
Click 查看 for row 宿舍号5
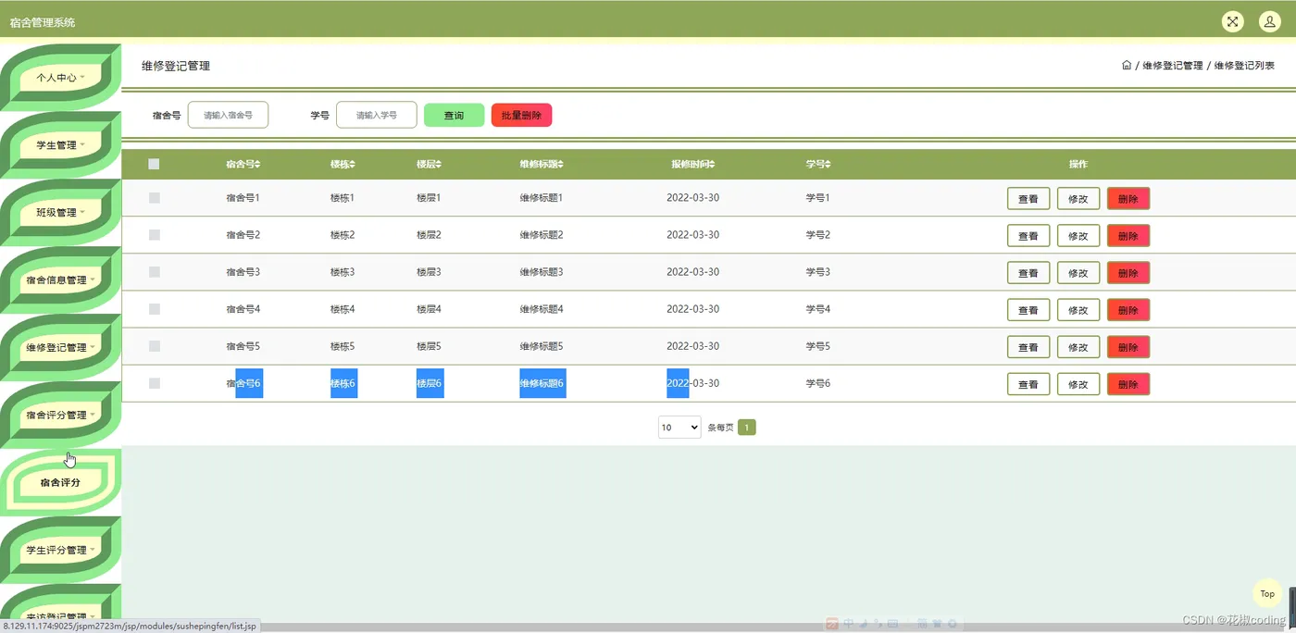1028,347
